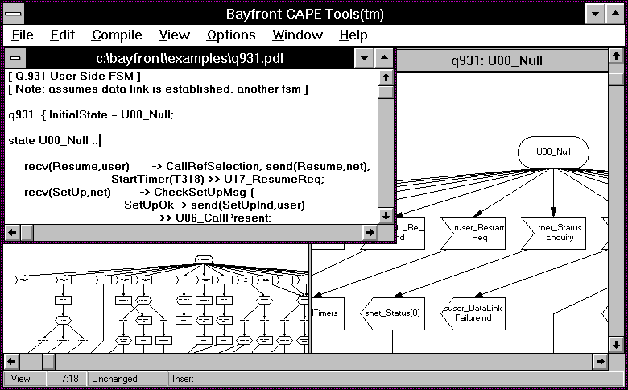
Task: Select the U00_Null state node
Action: 553,152
